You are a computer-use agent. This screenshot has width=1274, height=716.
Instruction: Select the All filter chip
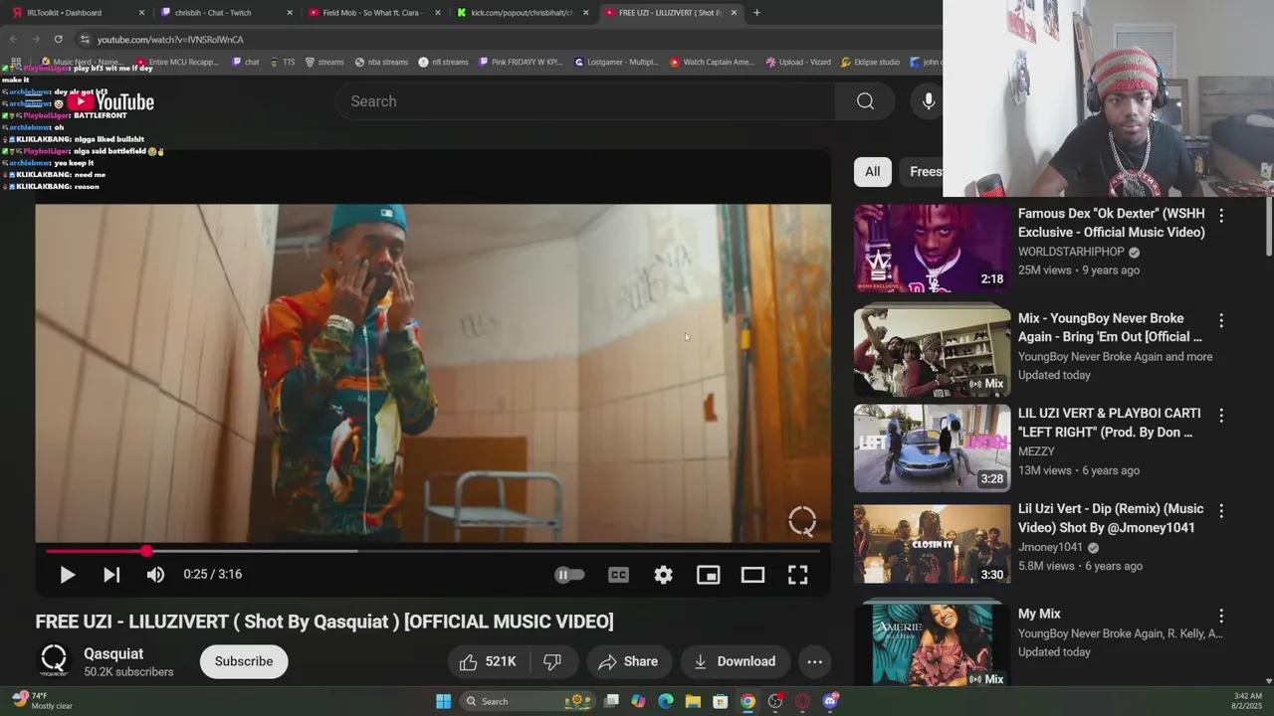click(872, 171)
